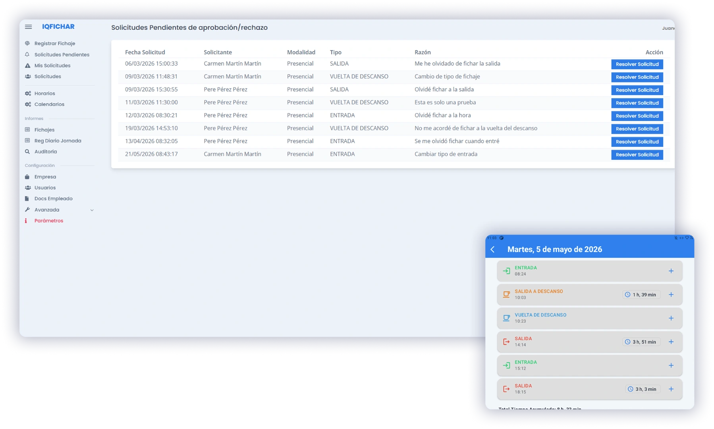Open Registrar Fichaje in sidebar
The height and width of the screenshot is (429, 714).
[55, 43]
